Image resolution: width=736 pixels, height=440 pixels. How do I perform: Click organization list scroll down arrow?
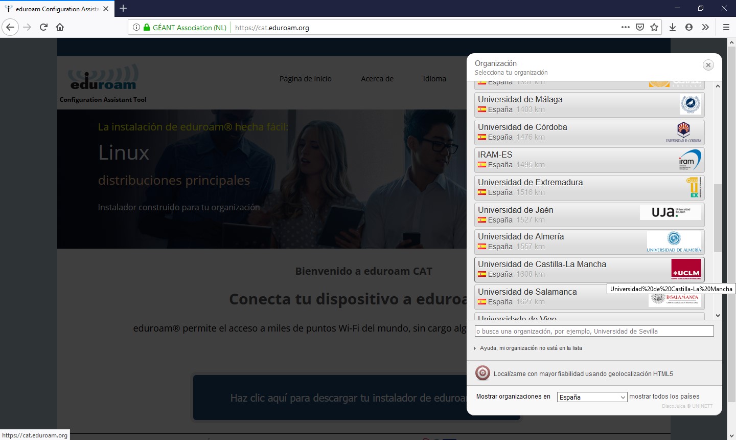coord(718,316)
